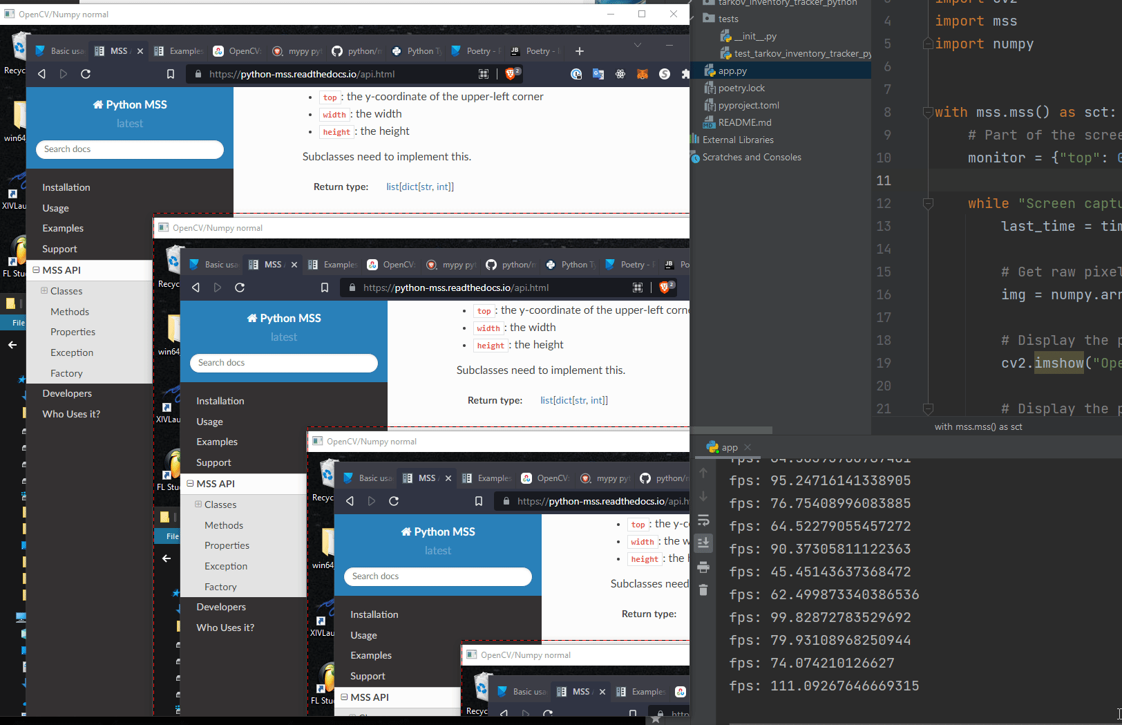Collapse the imports fold at line 5
This screenshot has height=725, width=1122.
929,44
